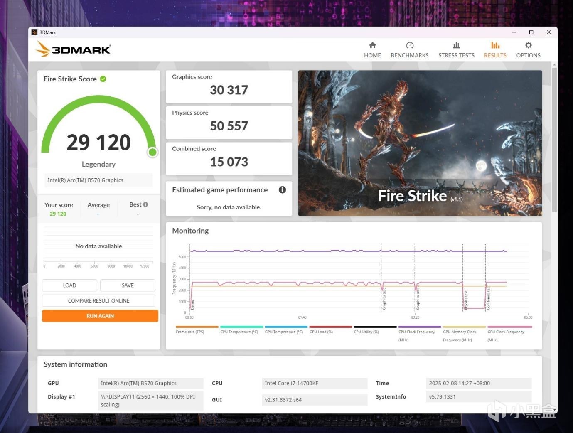Toggle the CPU Utility (%) legend series
Viewport: 573px width, 433px height.
click(x=375, y=330)
